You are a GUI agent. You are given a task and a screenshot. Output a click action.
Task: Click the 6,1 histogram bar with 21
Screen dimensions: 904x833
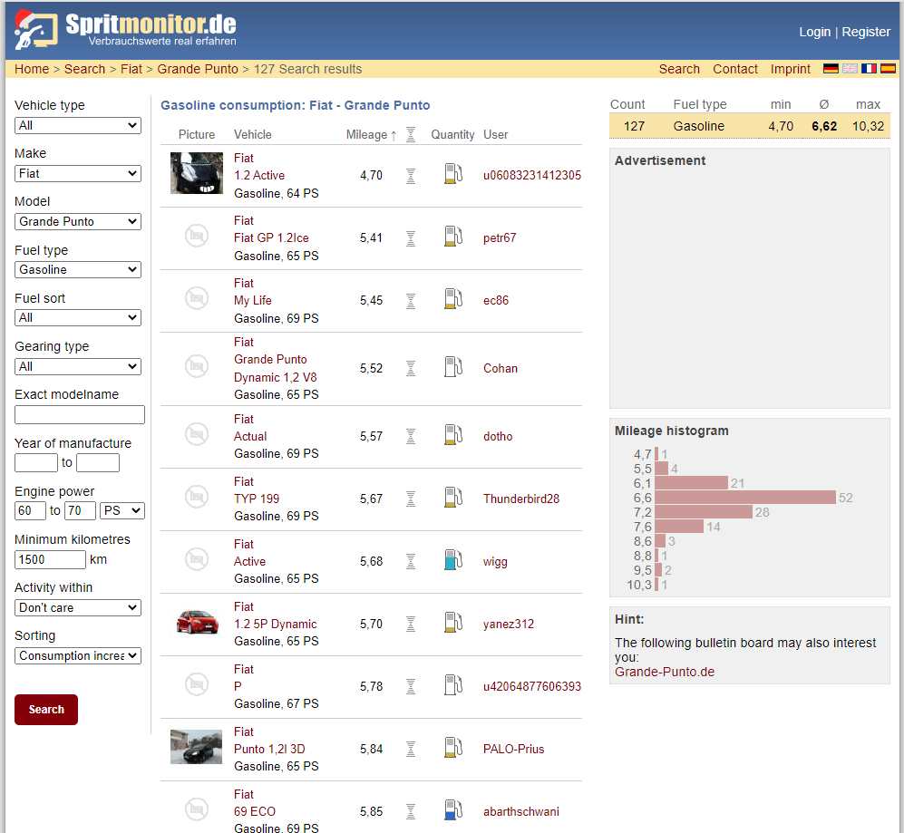(691, 483)
